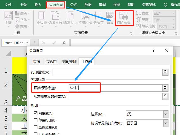Open the 主题 themes gallery
180x135 pixels.
(x=8, y=19)
